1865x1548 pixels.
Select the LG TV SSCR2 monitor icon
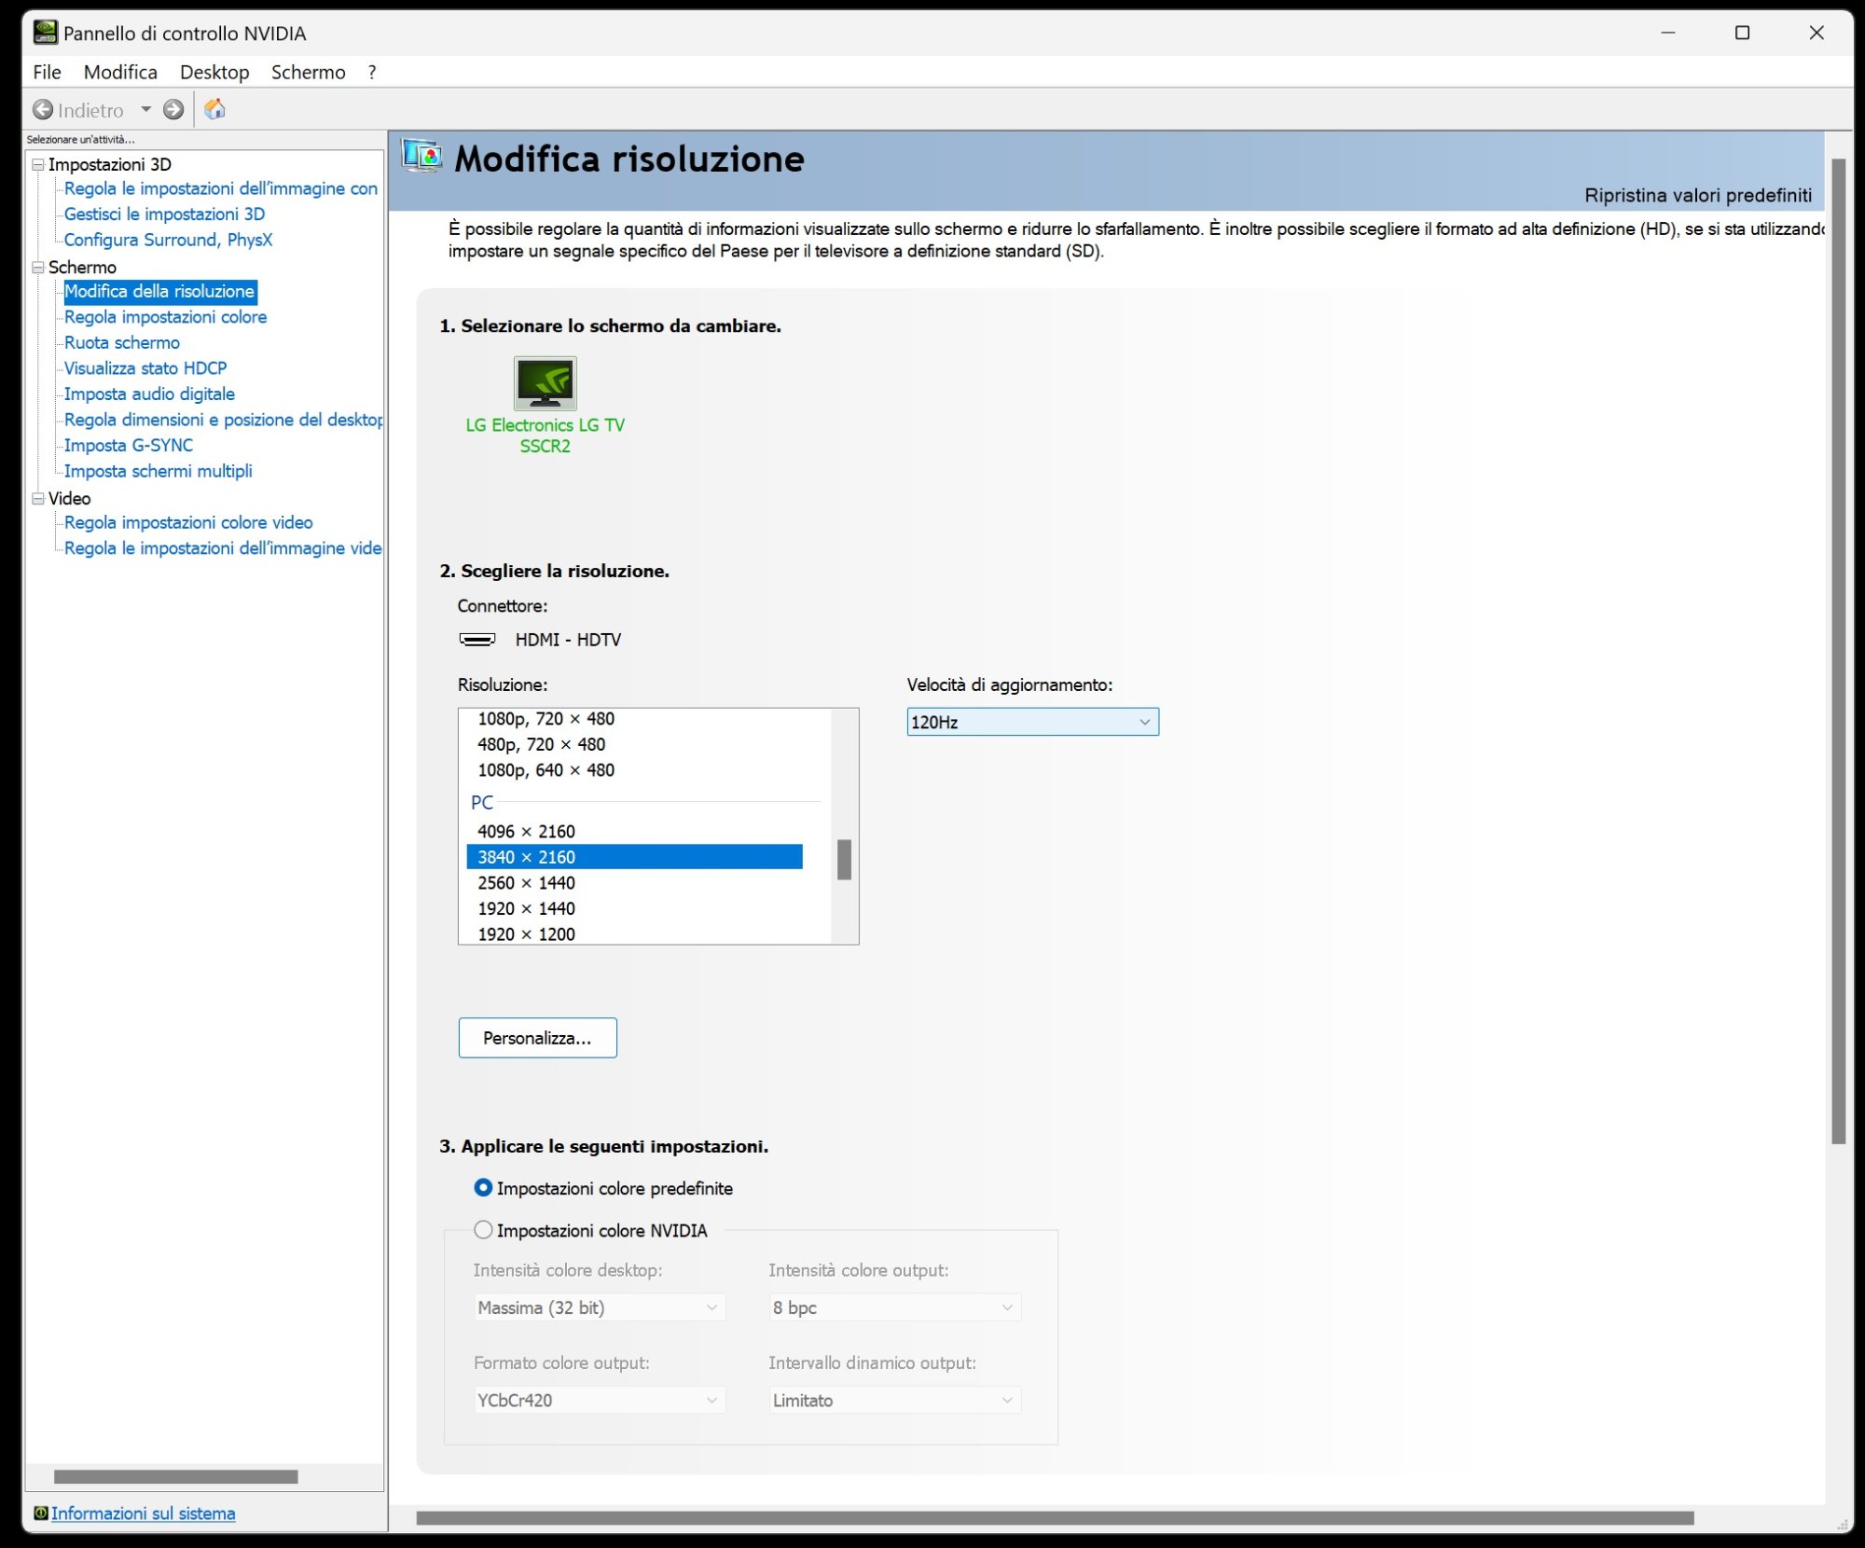(546, 383)
